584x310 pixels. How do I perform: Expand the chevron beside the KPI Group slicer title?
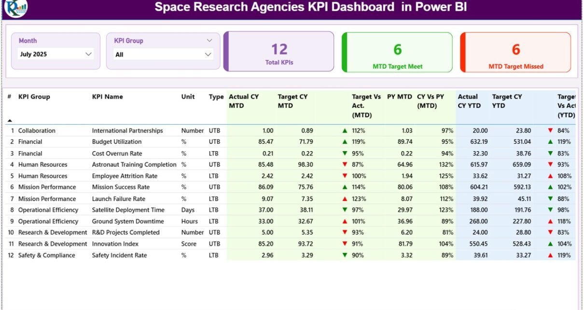[209, 41]
